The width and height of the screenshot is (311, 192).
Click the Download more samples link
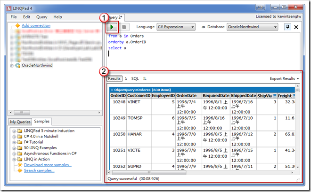[x=48, y=165]
